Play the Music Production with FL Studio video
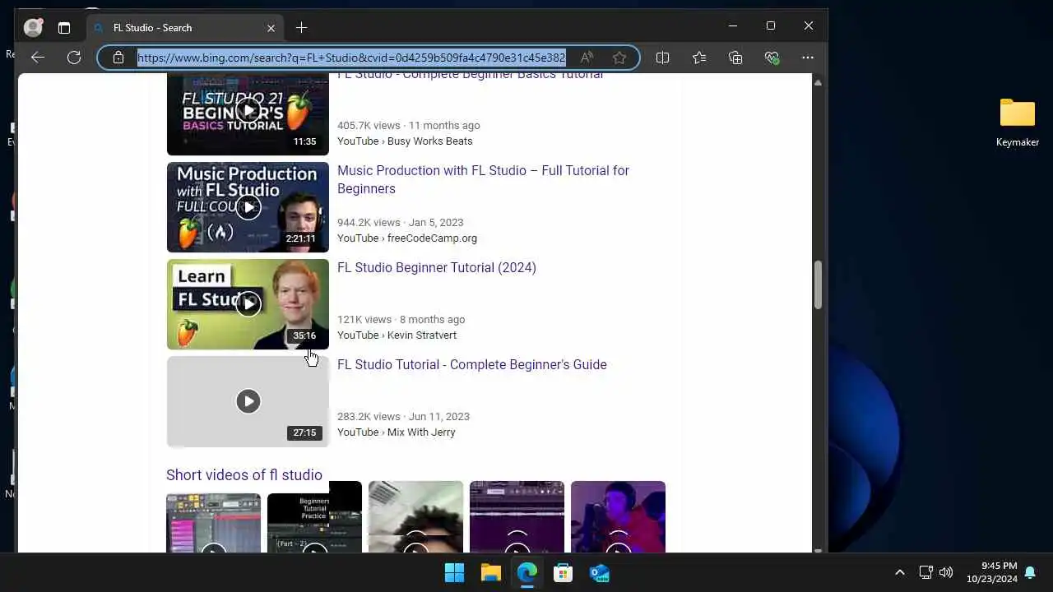Screen dimensions: 1053x592 click(248, 207)
